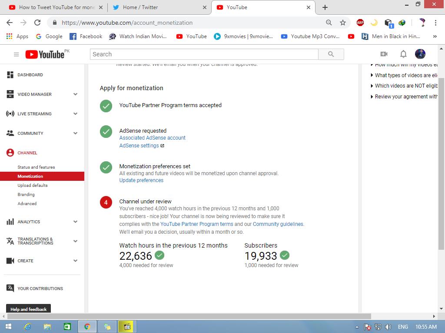Click the ENG language indicator
The width and height of the screenshot is (445, 333).
[403, 327]
